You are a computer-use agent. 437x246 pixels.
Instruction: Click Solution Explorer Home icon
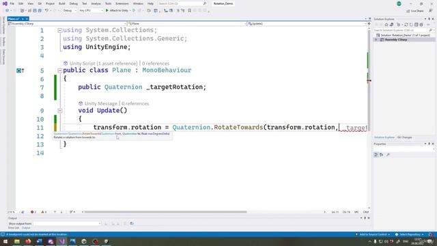[386, 25]
